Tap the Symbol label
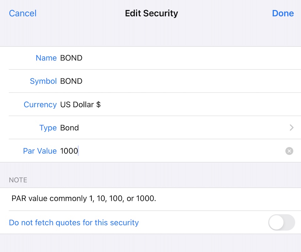301x252 pixels. click(43, 81)
